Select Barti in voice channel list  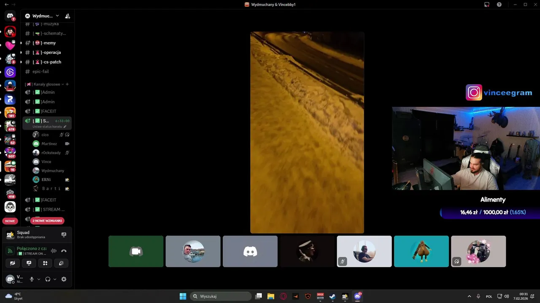(x=51, y=189)
